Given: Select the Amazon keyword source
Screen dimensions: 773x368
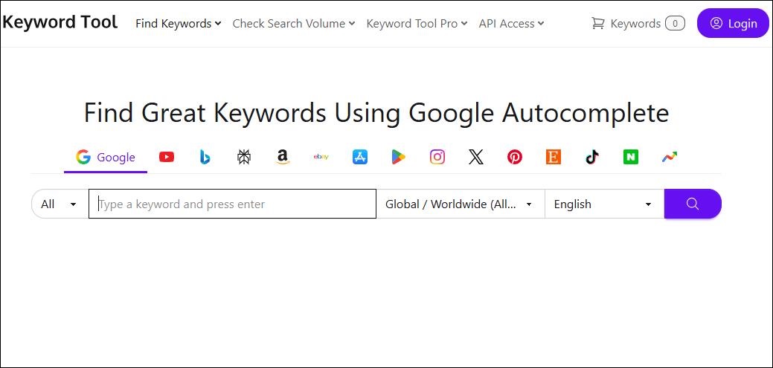Looking at the screenshot, I should point(282,157).
